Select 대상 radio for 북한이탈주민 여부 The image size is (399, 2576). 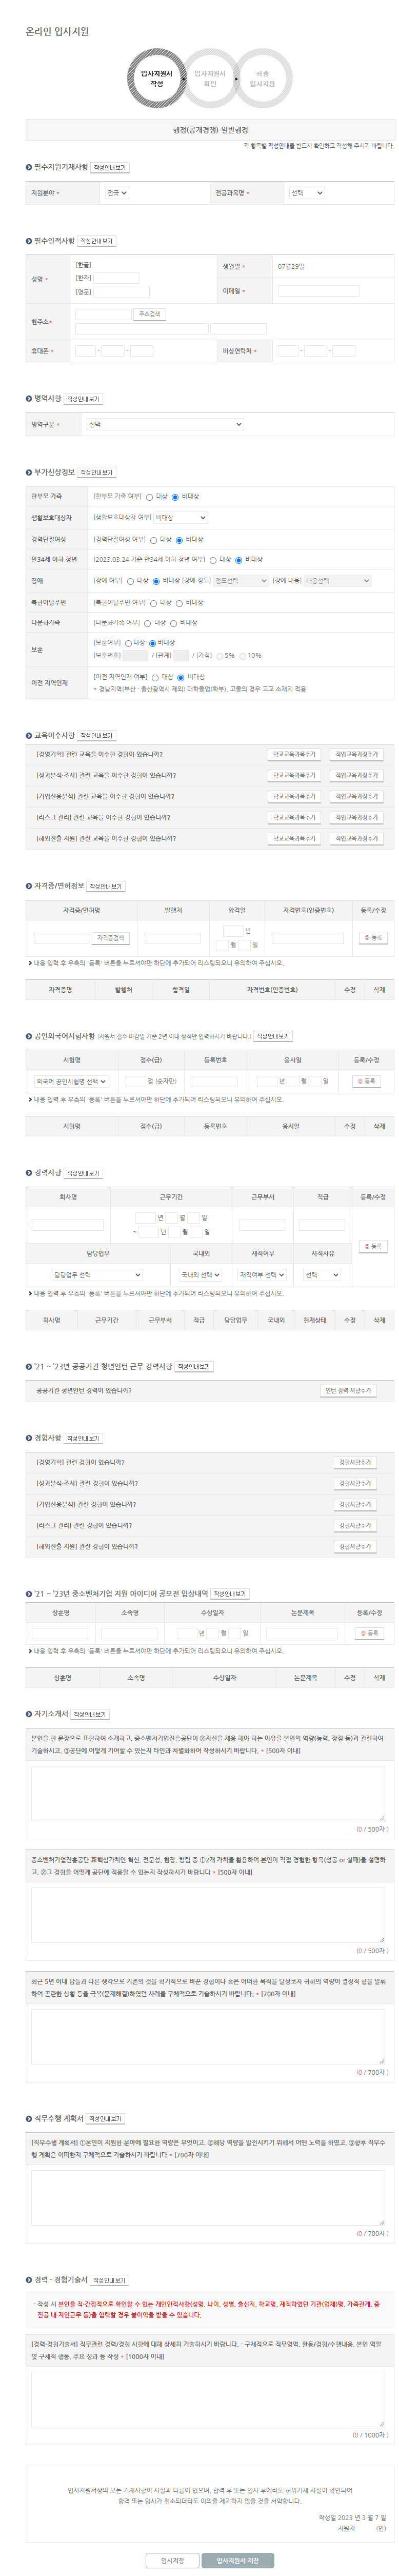(154, 603)
